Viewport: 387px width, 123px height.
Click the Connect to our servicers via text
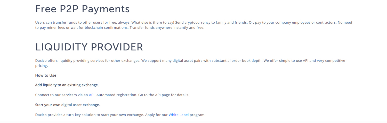click(x=61, y=95)
